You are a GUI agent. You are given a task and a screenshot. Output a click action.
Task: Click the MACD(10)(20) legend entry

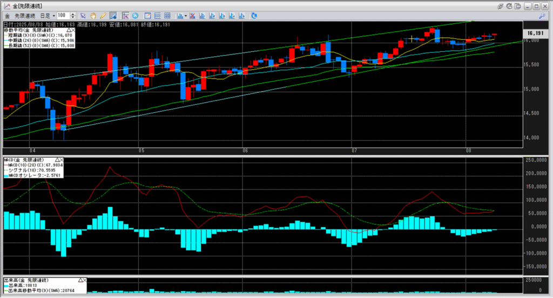click(33, 165)
